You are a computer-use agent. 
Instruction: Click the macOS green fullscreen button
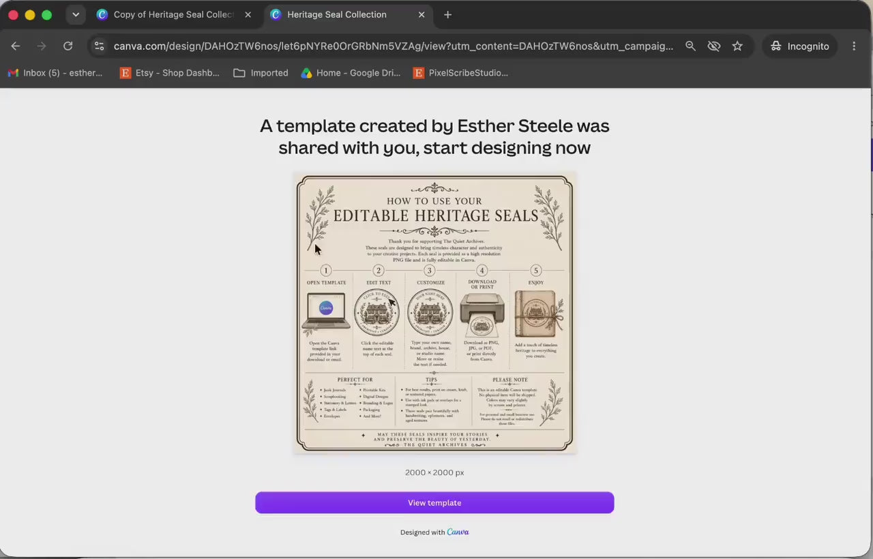(x=46, y=14)
